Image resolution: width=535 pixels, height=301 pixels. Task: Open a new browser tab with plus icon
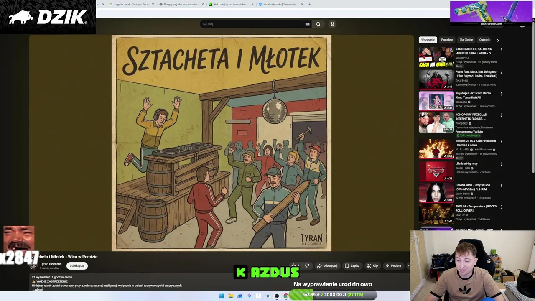(x=309, y=4)
